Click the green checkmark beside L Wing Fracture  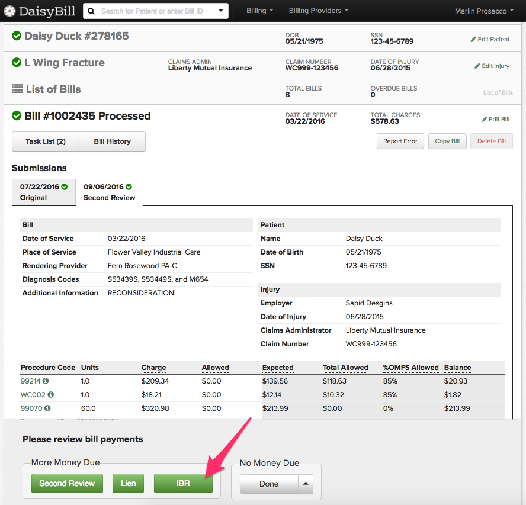pos(17,62)
